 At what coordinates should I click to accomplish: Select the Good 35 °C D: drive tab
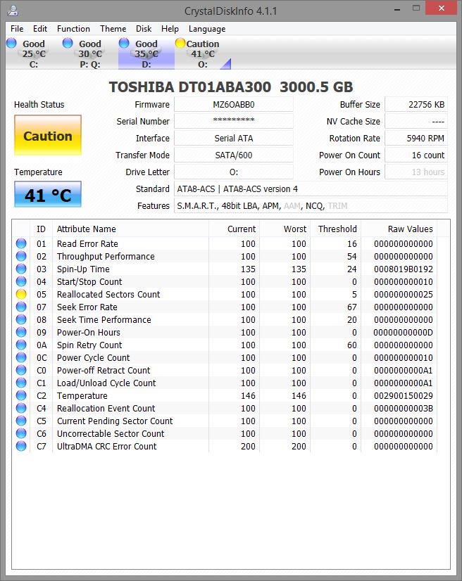(x=146, y=53)
